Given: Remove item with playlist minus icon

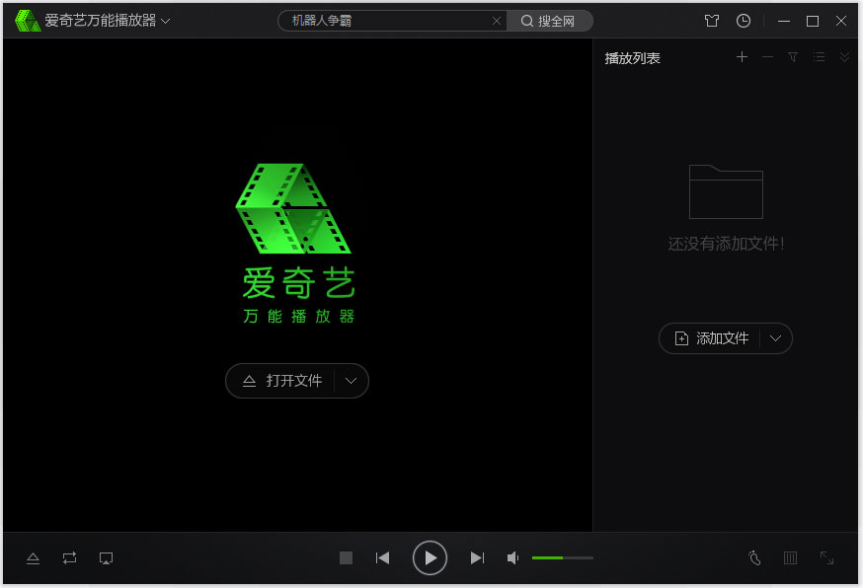Looking at the screenshot, I should (x=767, y=57).
